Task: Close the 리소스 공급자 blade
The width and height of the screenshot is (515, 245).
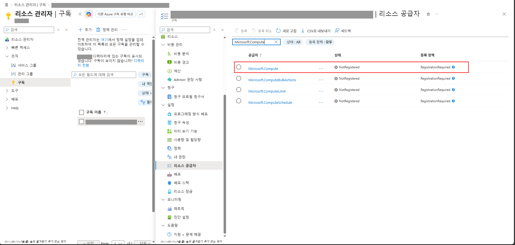Action: pyautogui.click(x=504, y=14)
